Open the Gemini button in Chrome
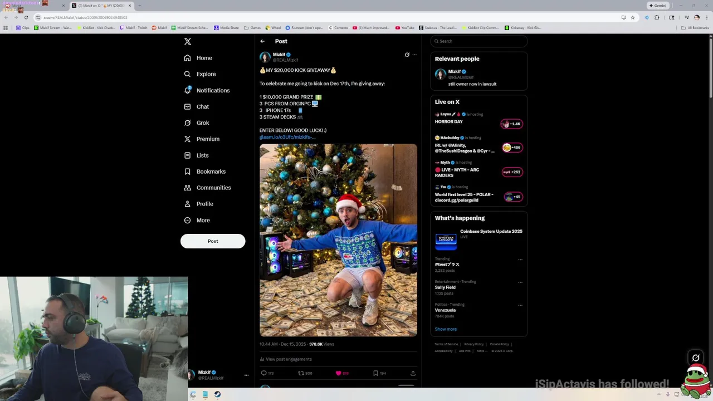This screenshot has height=401, width=713. point(658,6)
